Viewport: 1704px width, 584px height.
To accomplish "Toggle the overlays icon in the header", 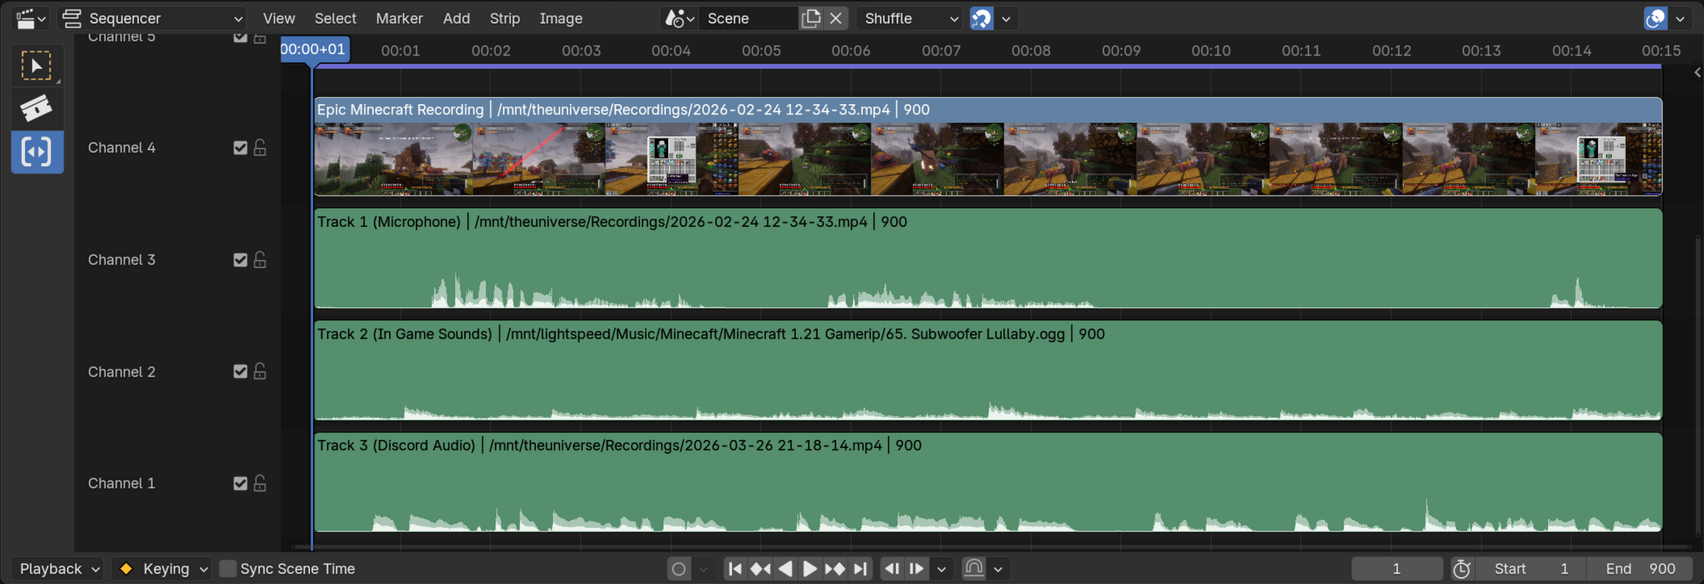I will (x=1656, y=18).
